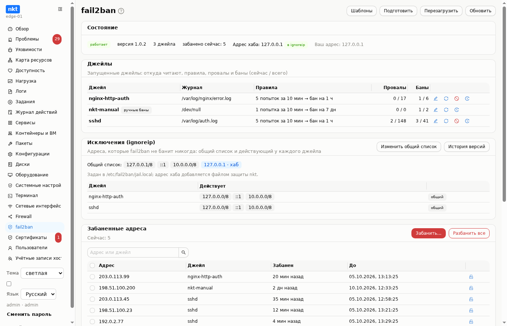Open История версий for ignoreip

click(x=467, y=147)
